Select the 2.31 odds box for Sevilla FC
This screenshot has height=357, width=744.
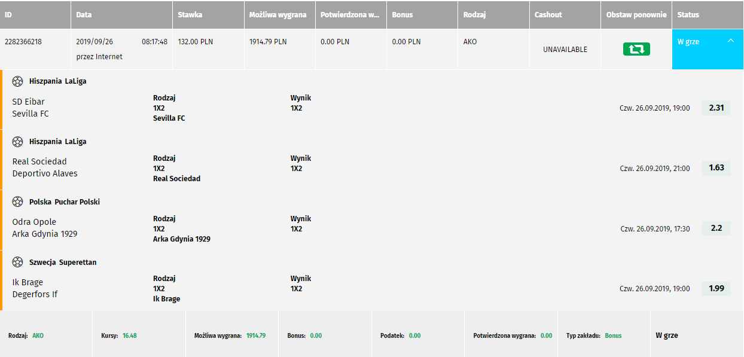coord(716,108)
